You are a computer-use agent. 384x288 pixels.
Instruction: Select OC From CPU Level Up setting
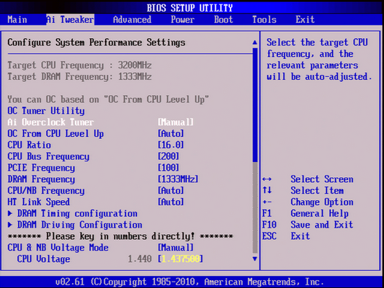[55, 134]
